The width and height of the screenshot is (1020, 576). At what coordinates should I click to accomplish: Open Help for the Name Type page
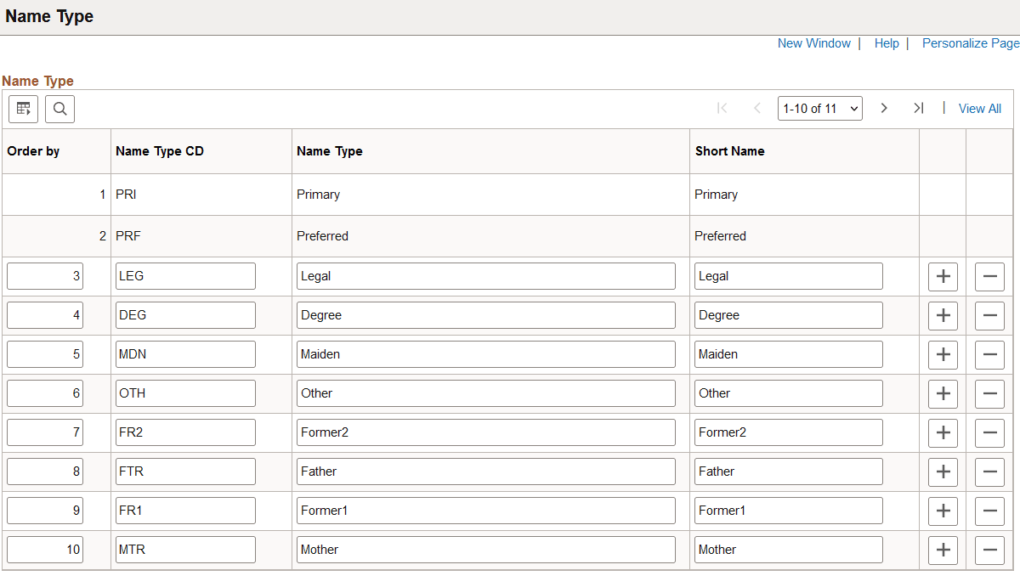[887, 42]
